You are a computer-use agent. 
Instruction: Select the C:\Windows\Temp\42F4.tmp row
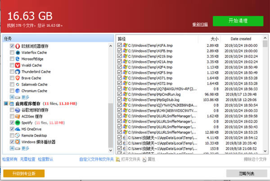click(188, 67)
